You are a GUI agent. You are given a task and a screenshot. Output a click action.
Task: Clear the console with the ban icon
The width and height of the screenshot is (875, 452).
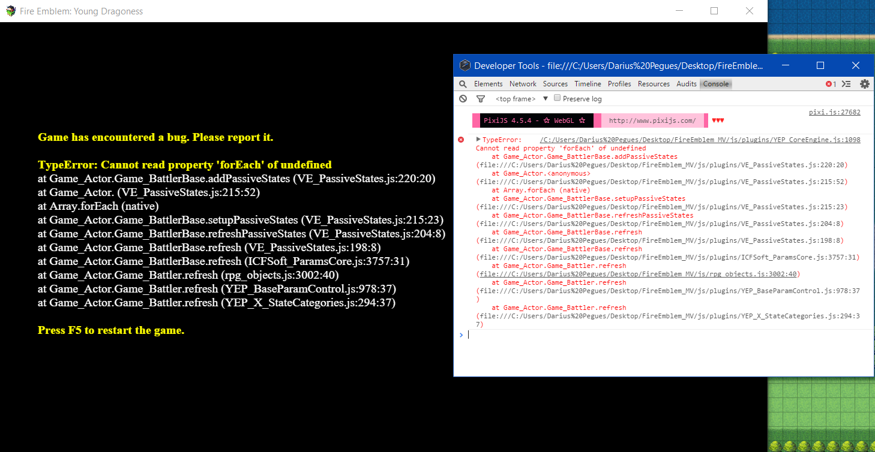(463, 98)
